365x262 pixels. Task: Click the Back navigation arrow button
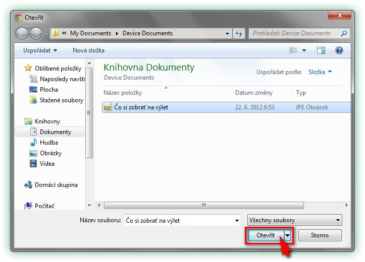coord(22,33)
